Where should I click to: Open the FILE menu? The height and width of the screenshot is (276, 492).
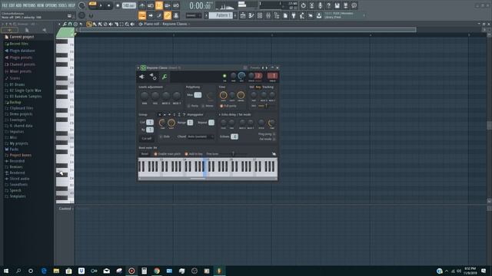tap(5, 5)
